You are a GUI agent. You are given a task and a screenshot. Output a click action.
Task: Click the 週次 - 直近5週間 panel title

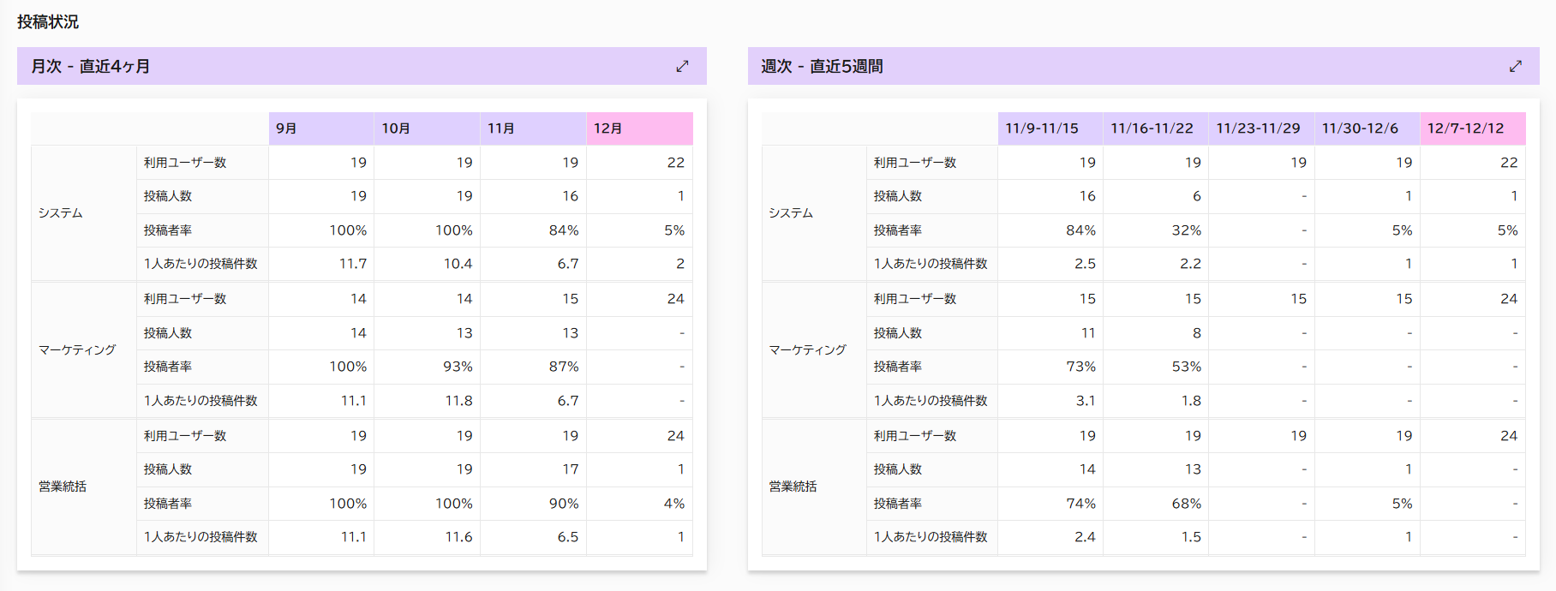822,66
